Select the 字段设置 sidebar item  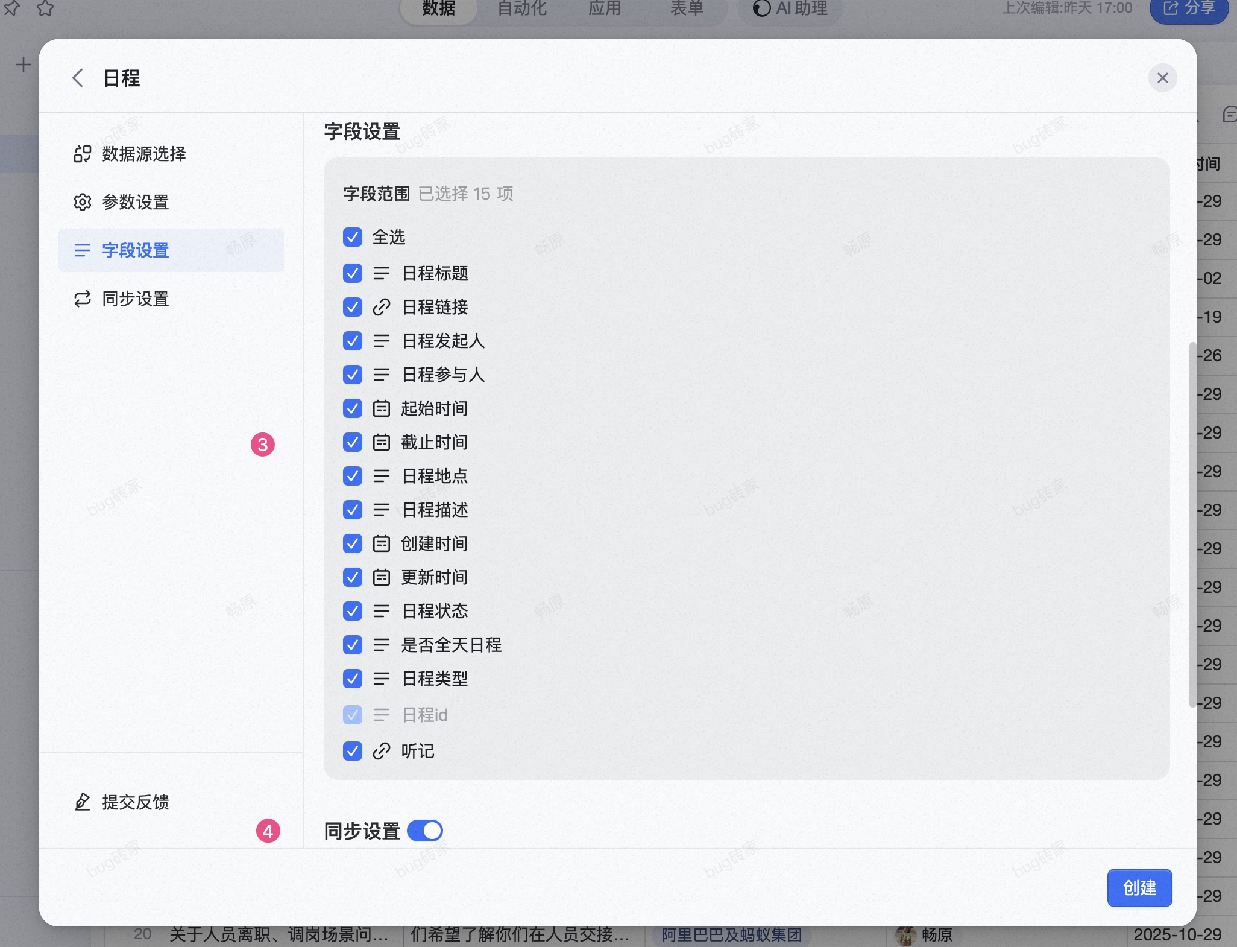[171, 250]
